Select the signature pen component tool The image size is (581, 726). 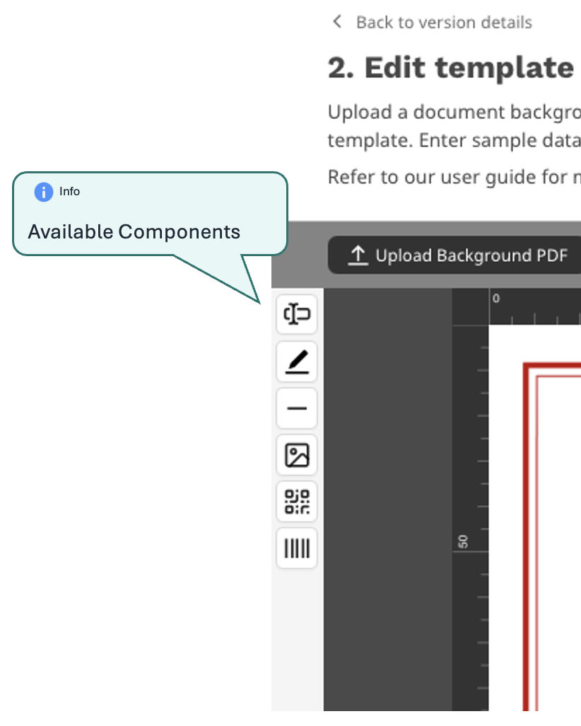point(297,362)
